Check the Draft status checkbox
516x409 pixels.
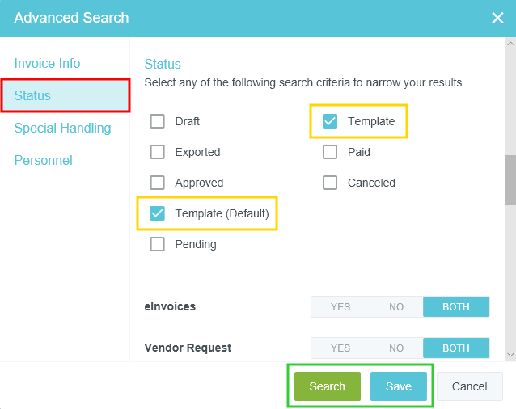tap(157, 121)
